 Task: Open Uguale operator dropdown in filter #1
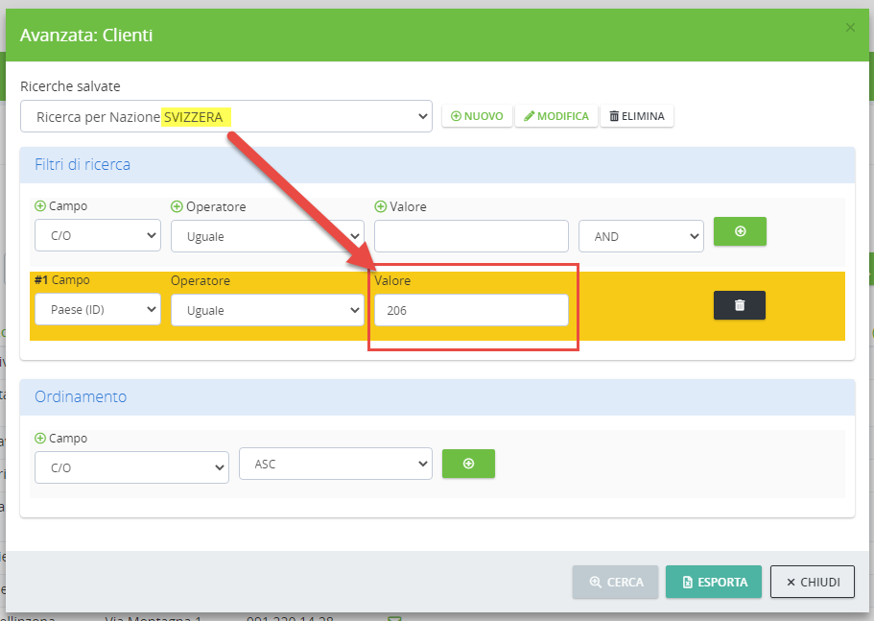(267, 310)
